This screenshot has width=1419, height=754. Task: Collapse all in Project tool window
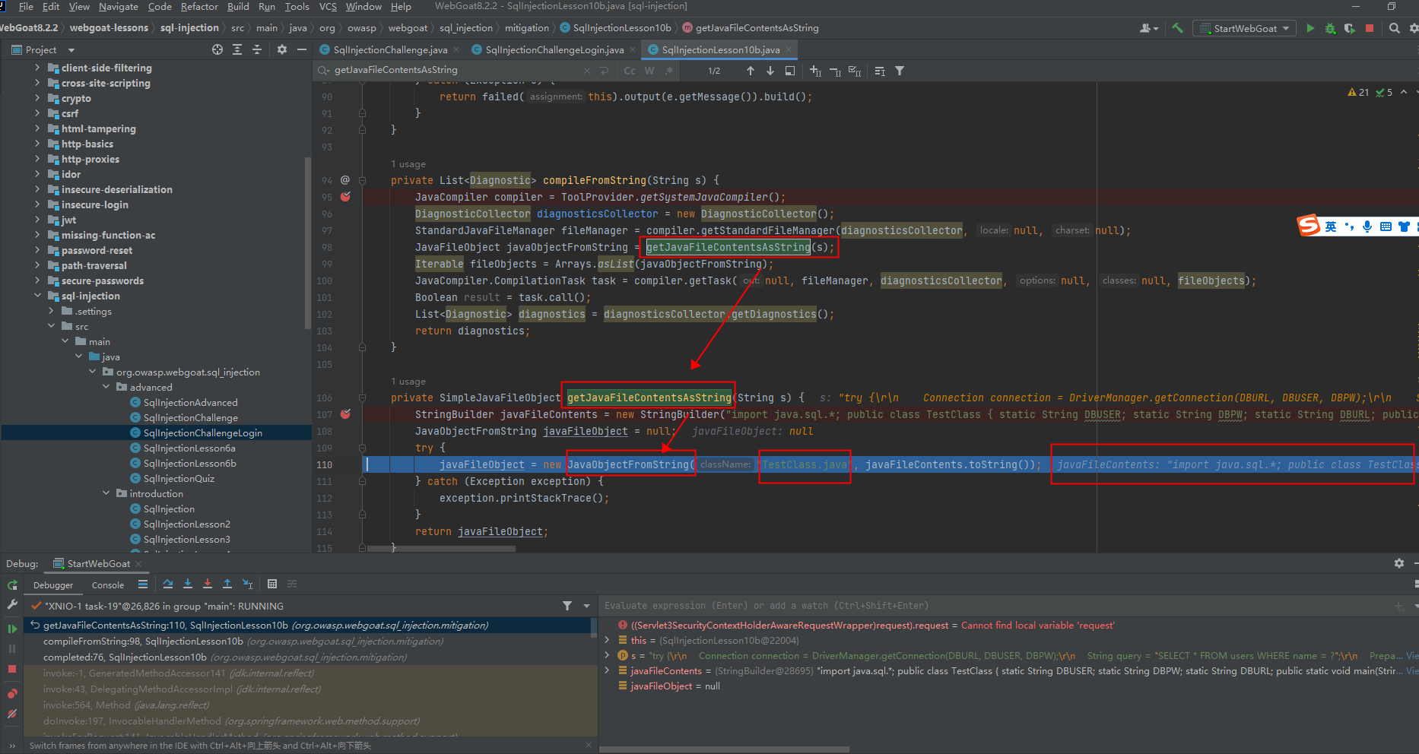coord(257,49)
